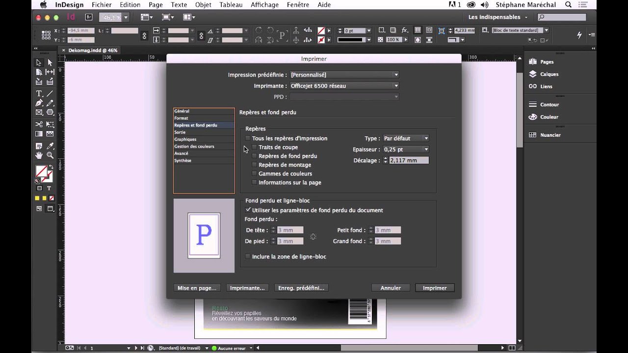Open the stroke weight 0 pt dropdown
This screenshot has width=628, height=353.
(x=370, y=30)
